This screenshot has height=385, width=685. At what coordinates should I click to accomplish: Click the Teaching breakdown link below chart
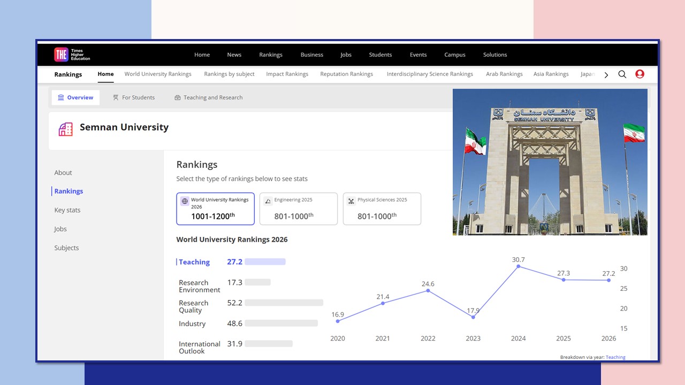pos(615,357)
